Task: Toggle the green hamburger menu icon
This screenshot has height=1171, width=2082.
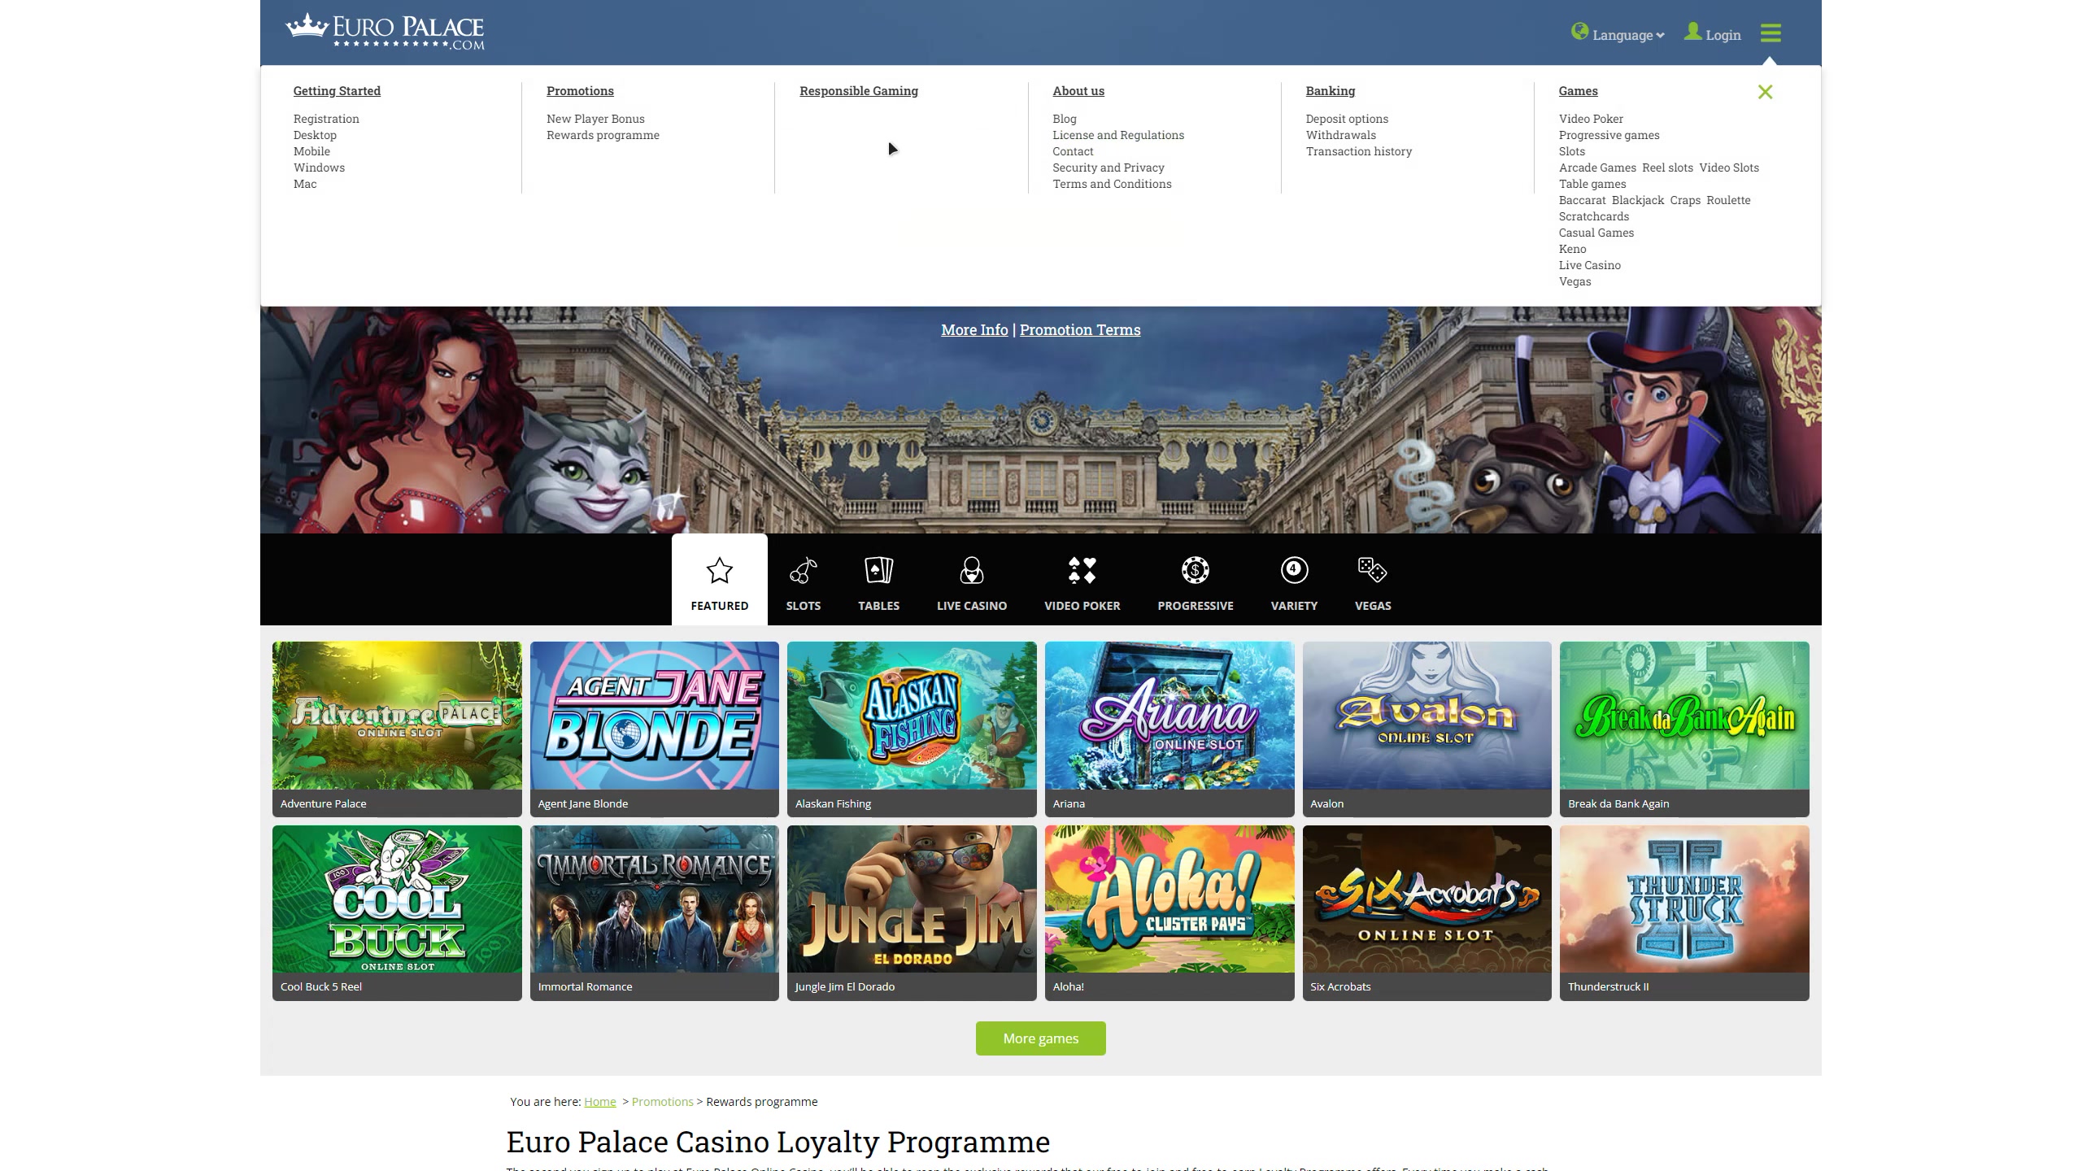Action: click(x=1771, y=33)
